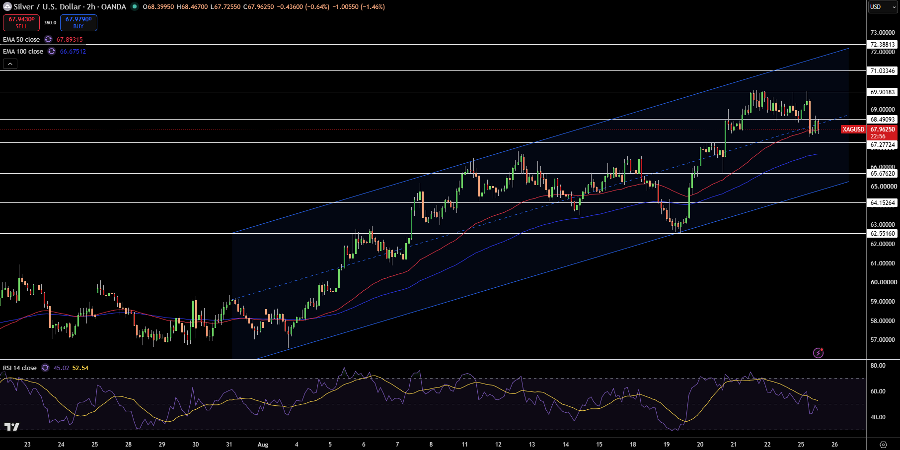Click the BUY 67.9790 button
This screenshot has width=900, height=450.
tap(78, 22)
